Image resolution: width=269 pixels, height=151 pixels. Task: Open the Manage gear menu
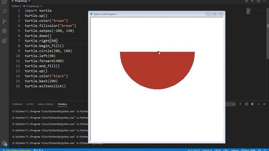[4, 143]
